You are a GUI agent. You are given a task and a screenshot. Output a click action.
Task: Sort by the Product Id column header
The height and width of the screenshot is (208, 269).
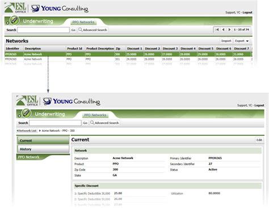pos(75,48)
